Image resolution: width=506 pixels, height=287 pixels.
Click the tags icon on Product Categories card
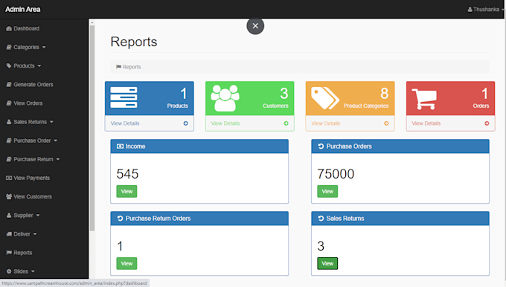pos(325,98)
